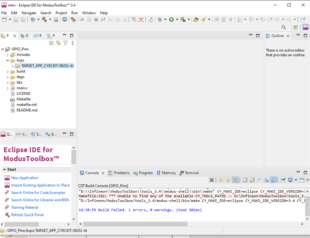Image resolution: width=310 pixels, height=238 pixels.
Task: Click Quick Panel horizontal scrollbar right arrow
Action: (x=68, y=224)
